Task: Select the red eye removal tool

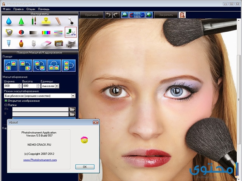Action: 21,32
